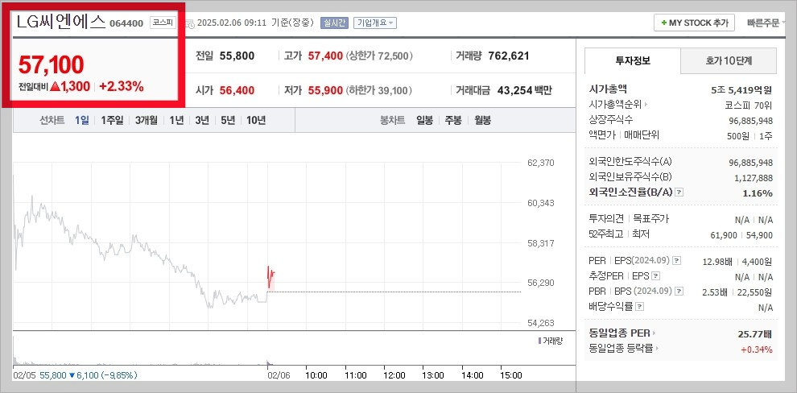Show the 일봉 candlestick chart
Viewport: 797px width, 393px height.
point(424,121)
